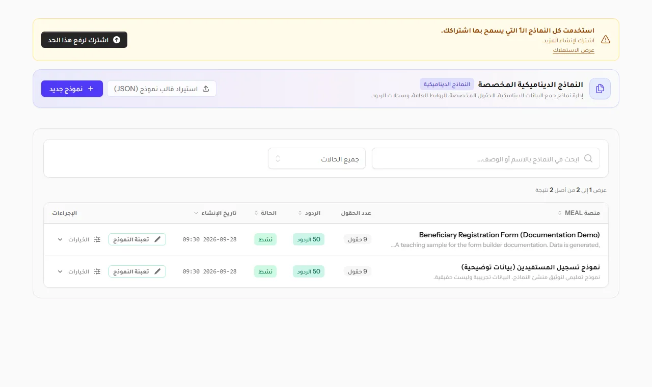Image resolution: width=652 pixels, height=387 pixels.
Task: Click the عدد الحقول column header
Action: (x=356, y=213)
